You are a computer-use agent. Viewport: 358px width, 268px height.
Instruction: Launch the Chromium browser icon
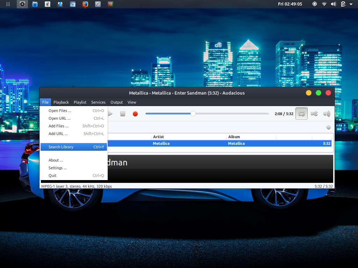click(x=73, y=4)
